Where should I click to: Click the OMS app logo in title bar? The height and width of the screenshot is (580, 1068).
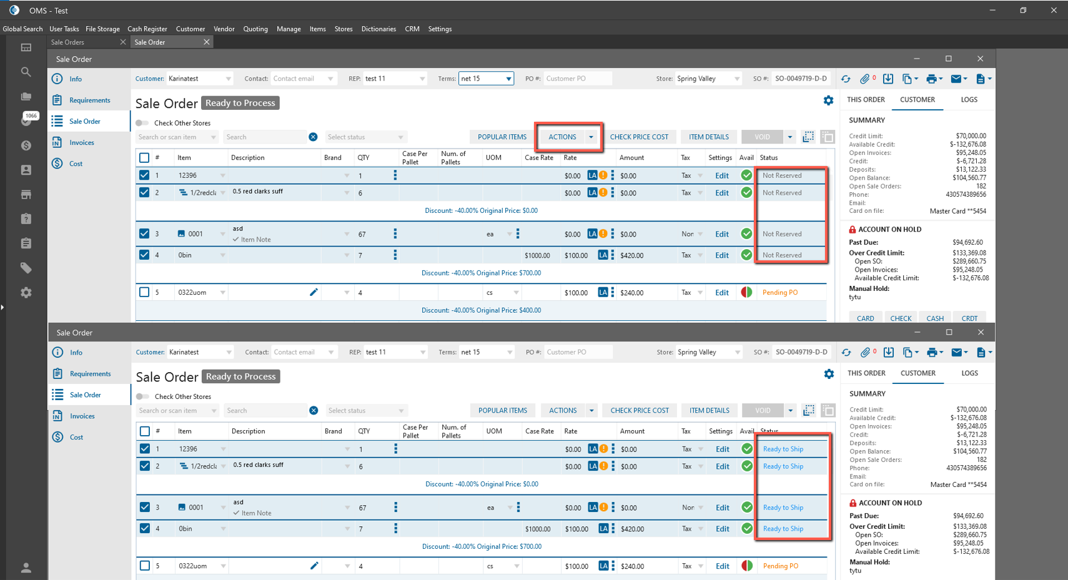(14, 10)
